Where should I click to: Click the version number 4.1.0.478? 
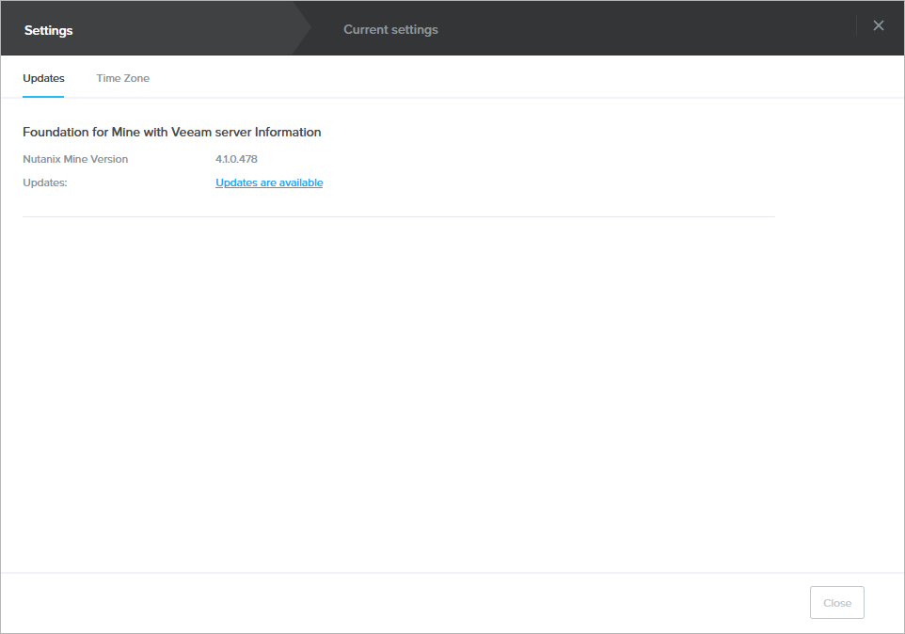236,159
